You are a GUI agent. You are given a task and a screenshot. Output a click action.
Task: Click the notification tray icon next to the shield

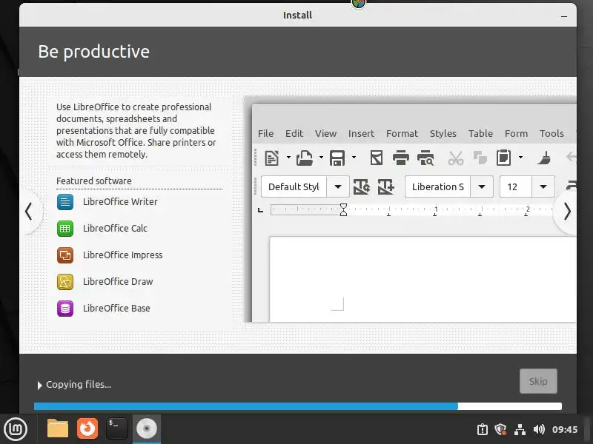point(483,430)
